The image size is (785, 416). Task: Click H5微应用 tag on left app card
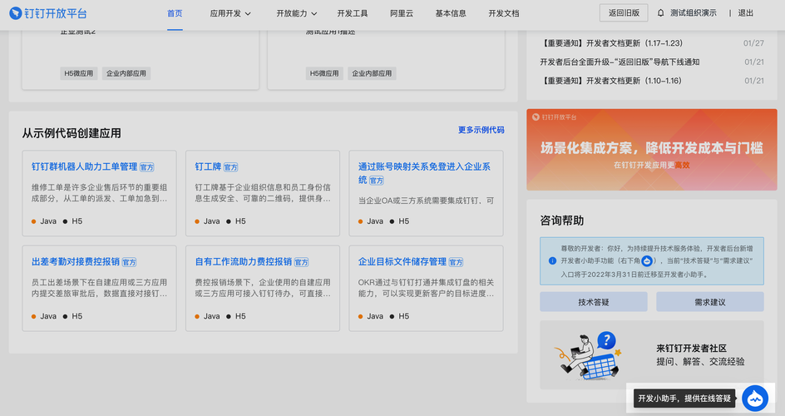[79, 73]
